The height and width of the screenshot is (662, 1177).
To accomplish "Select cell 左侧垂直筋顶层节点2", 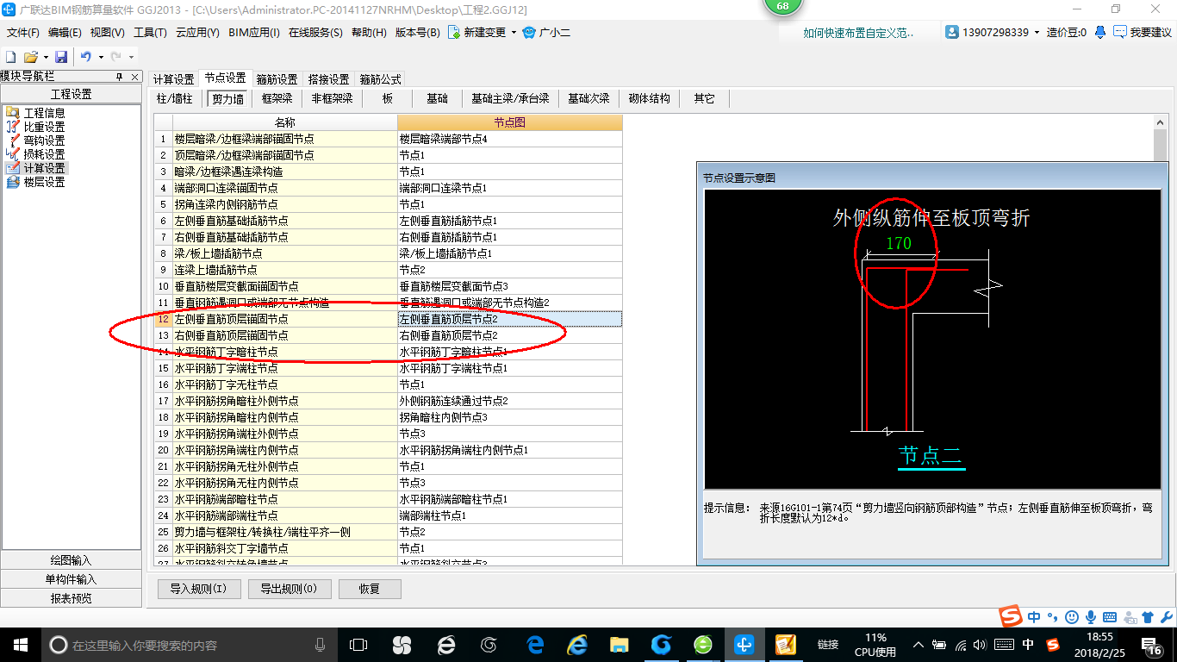I will pos(509,319).
